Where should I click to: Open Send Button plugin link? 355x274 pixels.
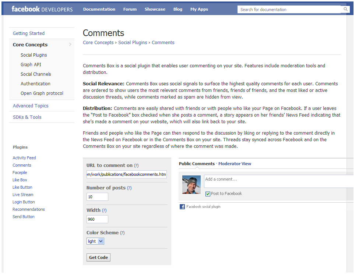click(24, 217)
